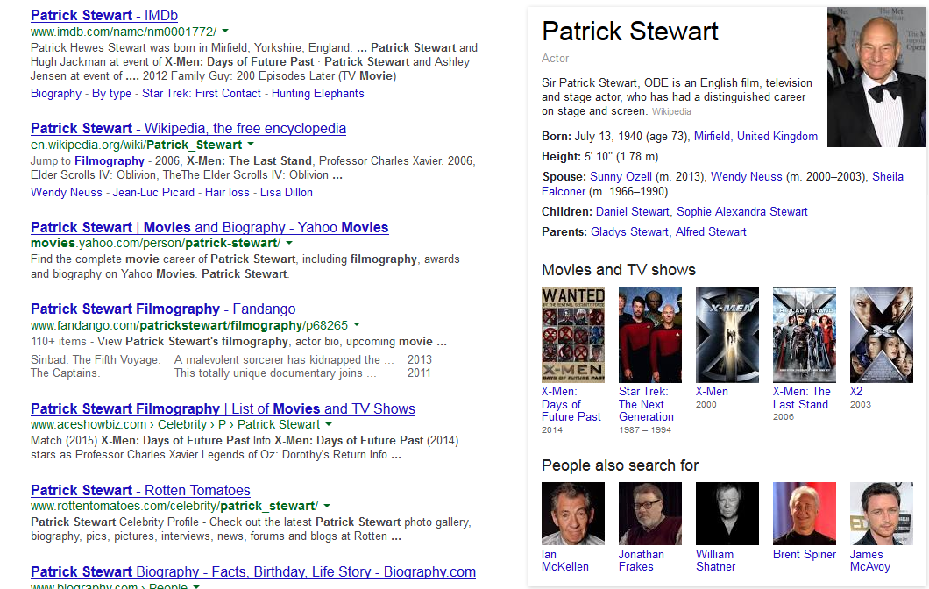Open the Mirfield birthplace link

(x=712, y=136)
